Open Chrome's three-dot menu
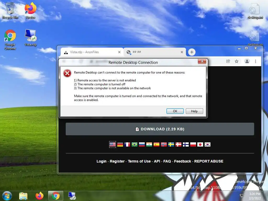 tap(255, 61)
